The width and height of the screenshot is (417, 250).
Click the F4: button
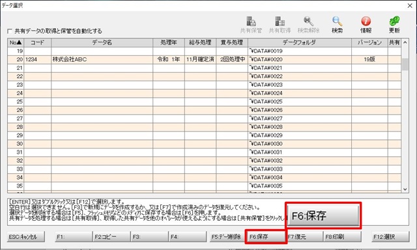click(188, 237)
